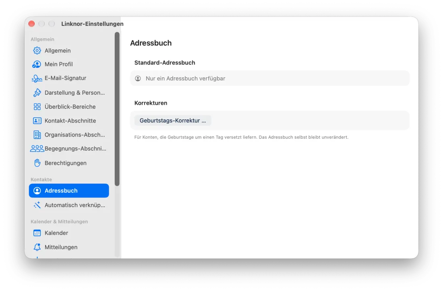
Task: Click the Automatisch verknüpfen magic wand icon
Action: [37, 205]
